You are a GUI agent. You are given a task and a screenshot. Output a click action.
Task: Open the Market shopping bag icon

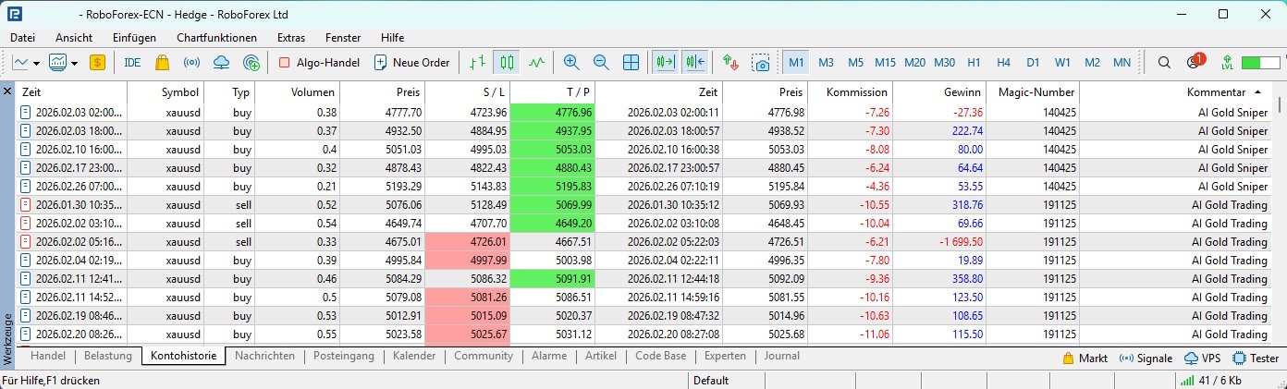162,63
